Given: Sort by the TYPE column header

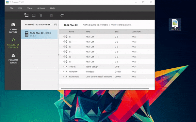Looking at the screenshot, I should pos(88,32).
